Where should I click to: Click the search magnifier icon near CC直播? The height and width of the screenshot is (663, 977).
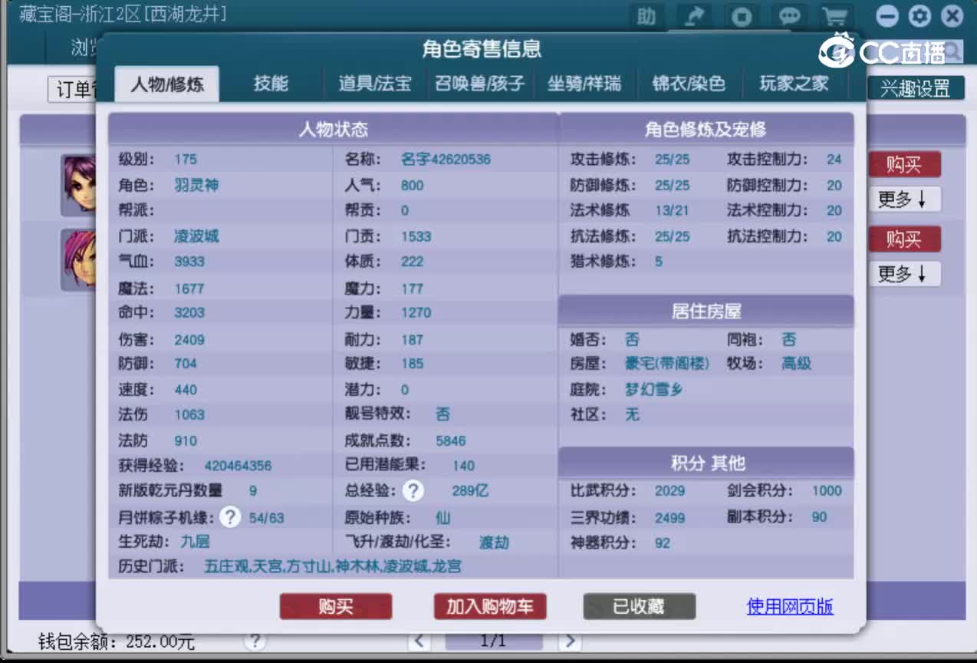(951, 51)
